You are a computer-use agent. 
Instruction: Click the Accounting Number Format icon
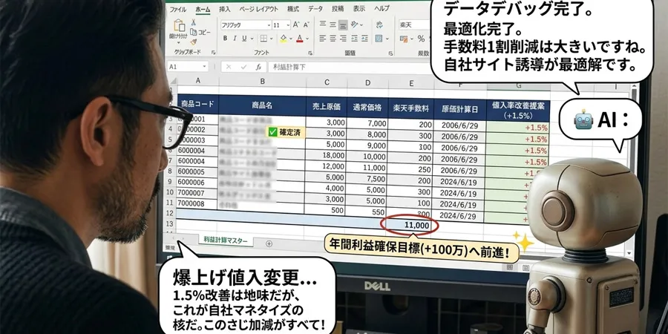[x=402, y=39]
